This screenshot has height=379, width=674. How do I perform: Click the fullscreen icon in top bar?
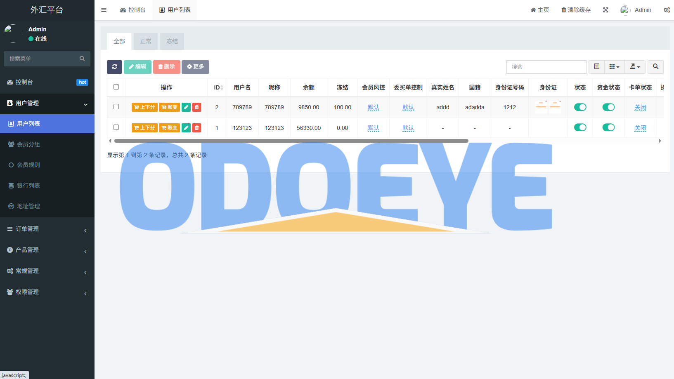[x=605, y=10]
